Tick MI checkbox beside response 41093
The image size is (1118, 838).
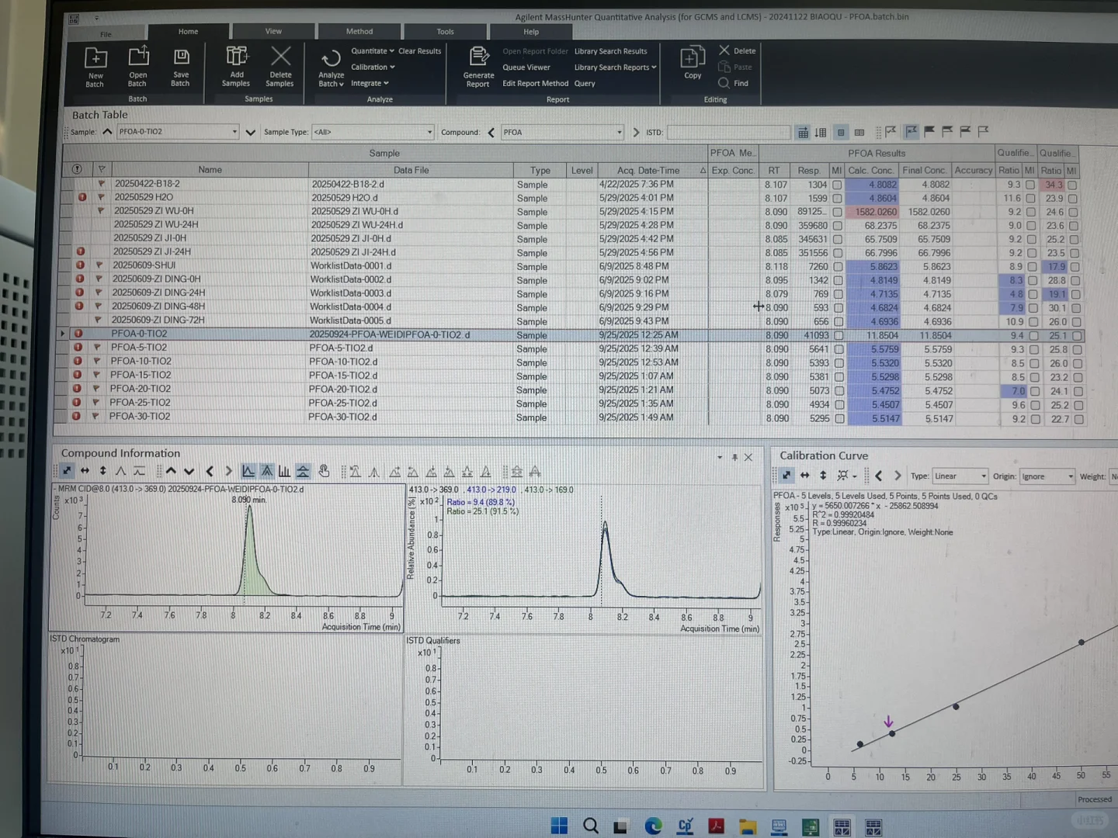click(x=838, y=336)
